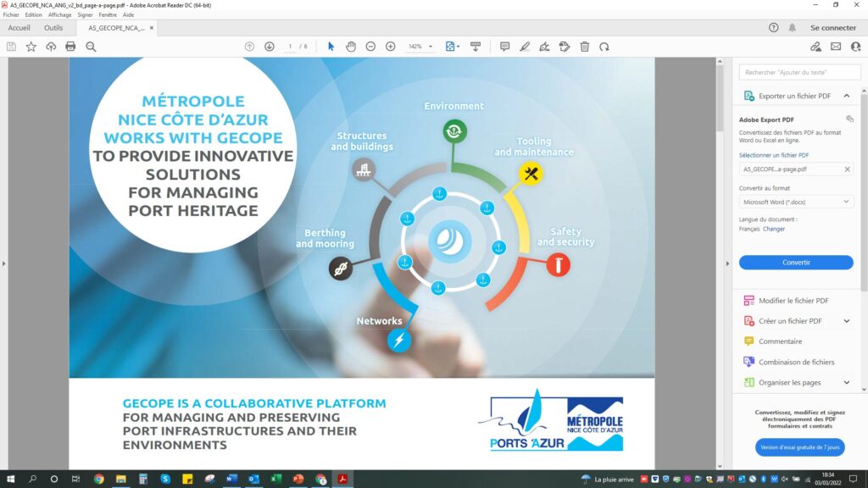The image size is (868, 488).
Task: Open the Windows Start menu
Action: [10, 480]
